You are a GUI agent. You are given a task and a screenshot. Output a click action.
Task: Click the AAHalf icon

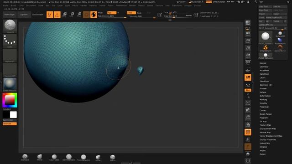click(x=248, y=56)
